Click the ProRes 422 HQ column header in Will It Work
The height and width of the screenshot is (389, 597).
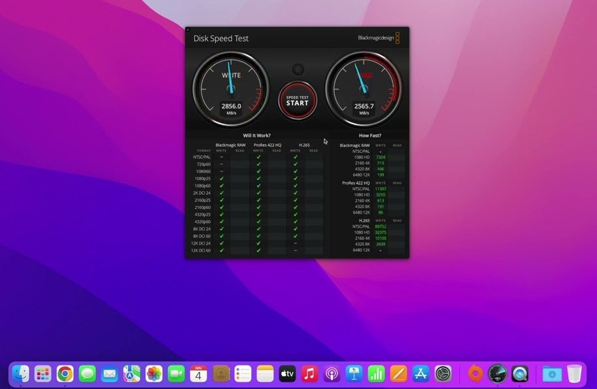[267, 145]
